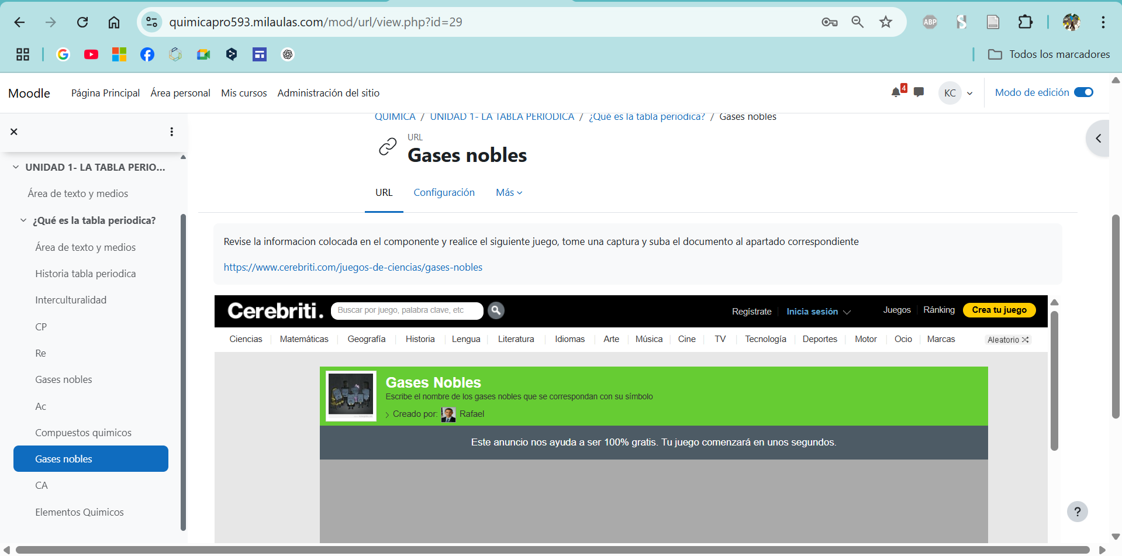This screenshot has height=556, width=1122.
Task: Open the Moodle messages chat icon
Action: pyautogui.click(x=919, y=92)
